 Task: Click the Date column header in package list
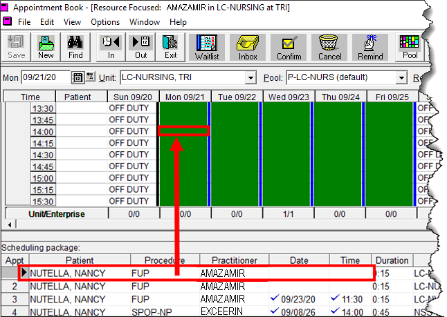pos(299,260)
